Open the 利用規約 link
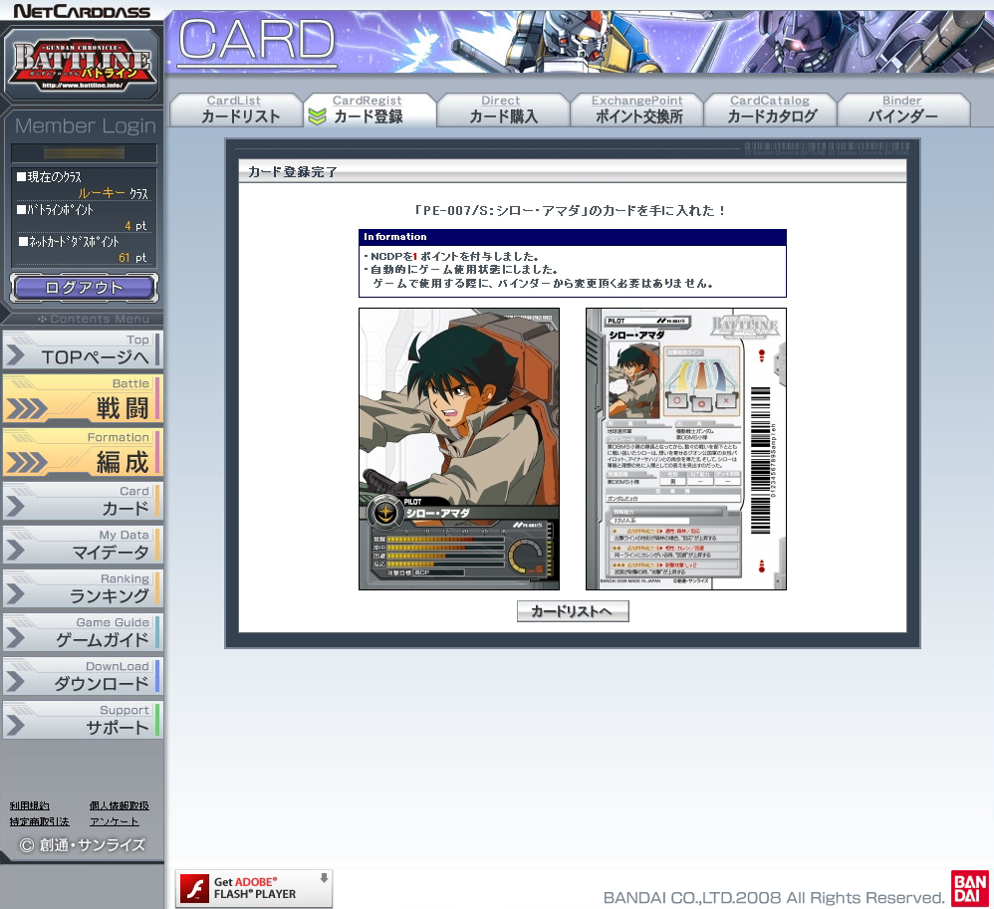994x909 pixels. point(29,805)
